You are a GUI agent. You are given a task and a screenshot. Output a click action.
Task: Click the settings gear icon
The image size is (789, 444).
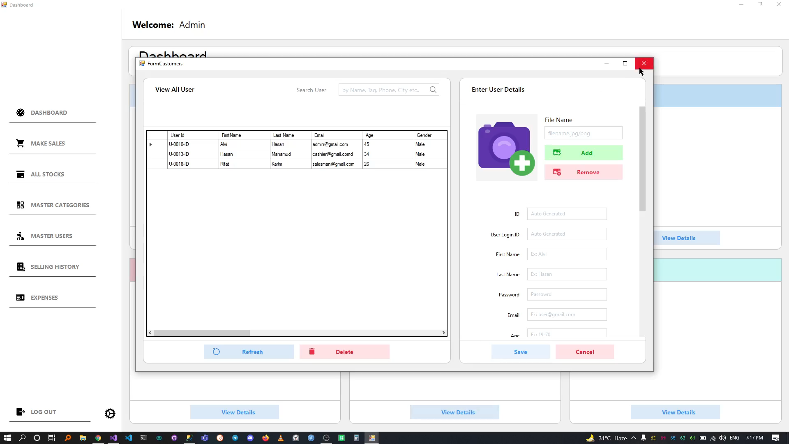[x=110, y=414]
